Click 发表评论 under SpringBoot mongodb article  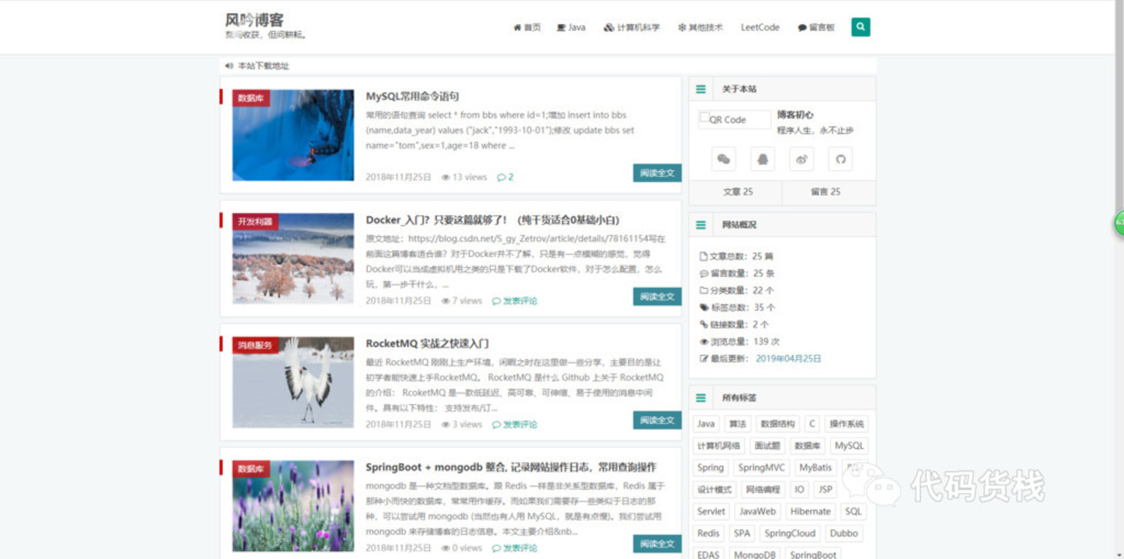[x=515, y=549]
